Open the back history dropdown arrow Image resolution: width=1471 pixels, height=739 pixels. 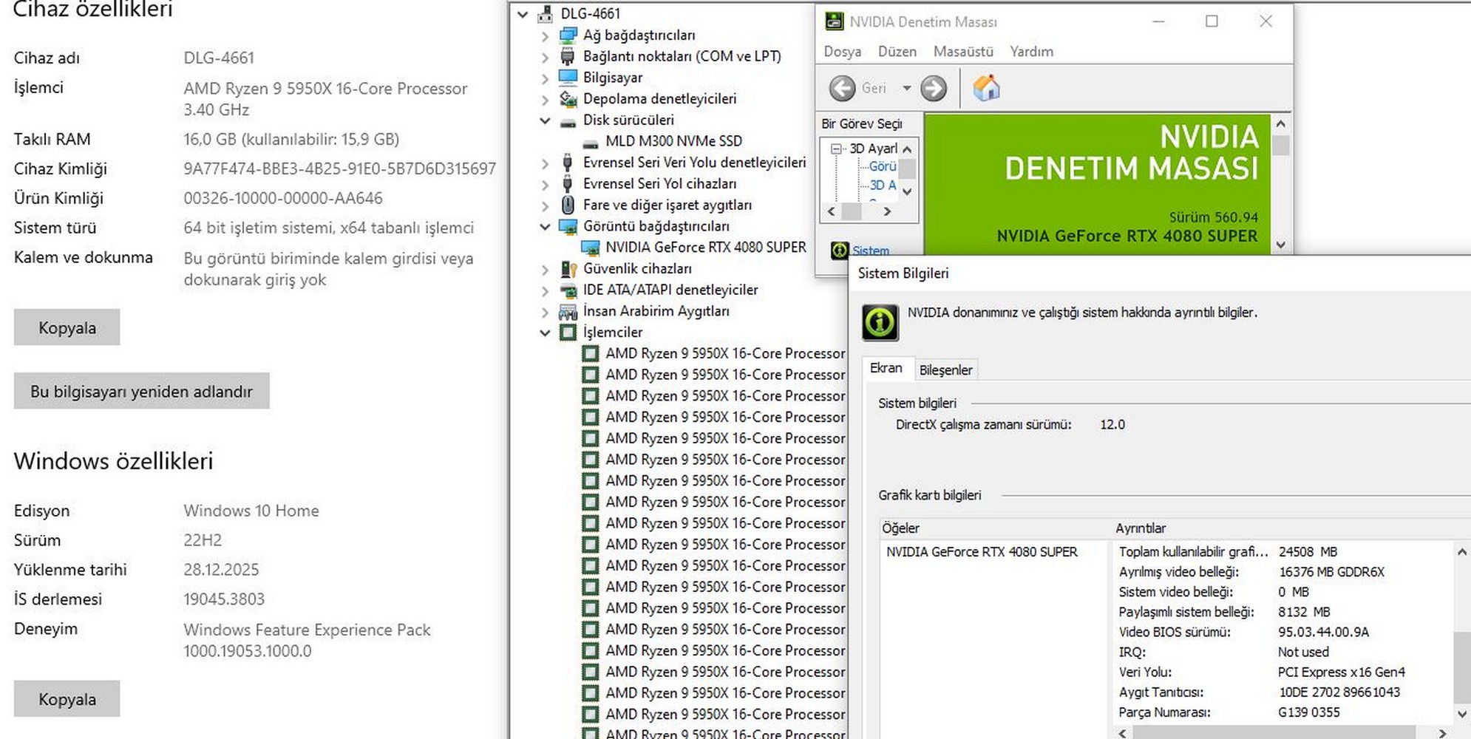click(x=906, y=89)
